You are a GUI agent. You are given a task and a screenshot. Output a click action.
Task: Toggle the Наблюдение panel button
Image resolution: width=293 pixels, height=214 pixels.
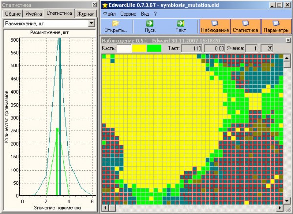214,26
